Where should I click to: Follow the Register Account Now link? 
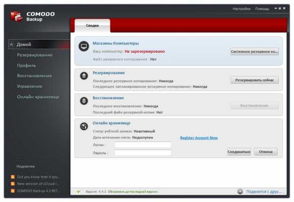199,138
